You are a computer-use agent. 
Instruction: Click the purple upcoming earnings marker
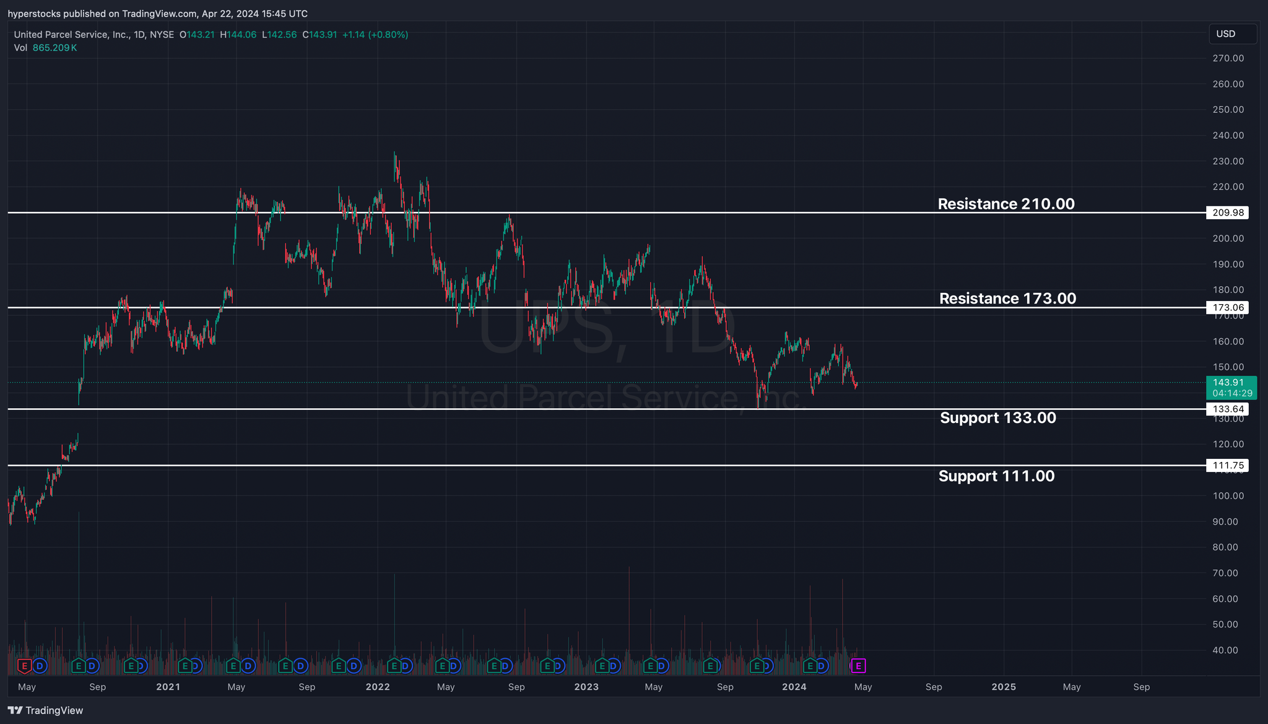(858, 666)
